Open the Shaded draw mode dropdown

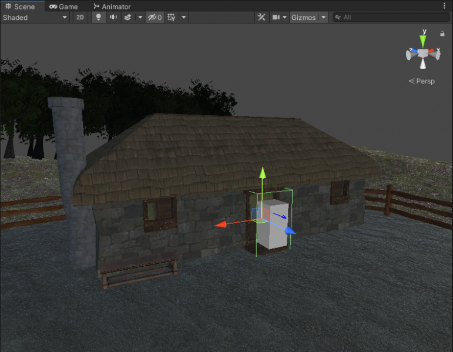35,17
